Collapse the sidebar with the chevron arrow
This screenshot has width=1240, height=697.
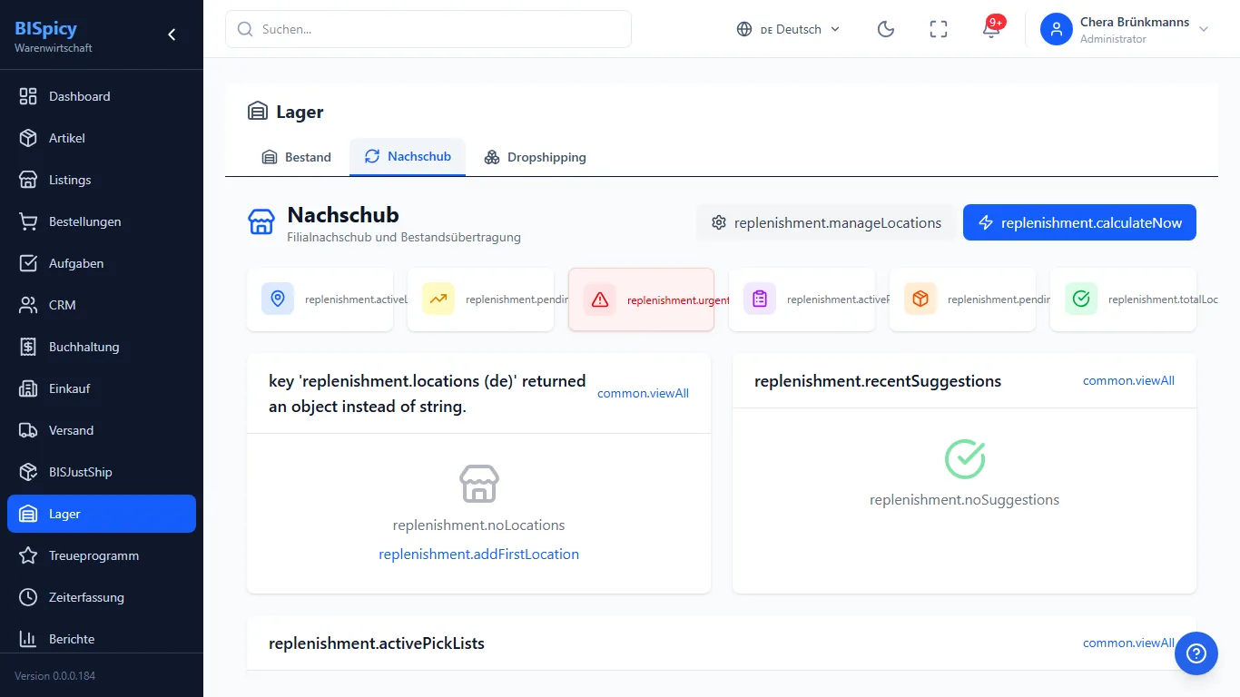pyautogui.click(x=172, y=34)
